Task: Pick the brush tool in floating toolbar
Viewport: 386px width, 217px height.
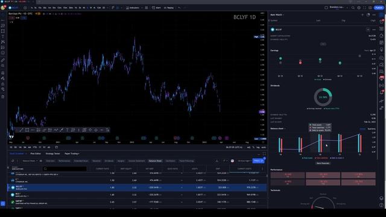Action: pyautogui.click(x=62, y=130)
